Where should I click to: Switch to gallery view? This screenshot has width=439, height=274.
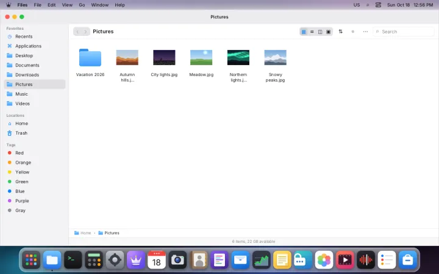(329, 32)
